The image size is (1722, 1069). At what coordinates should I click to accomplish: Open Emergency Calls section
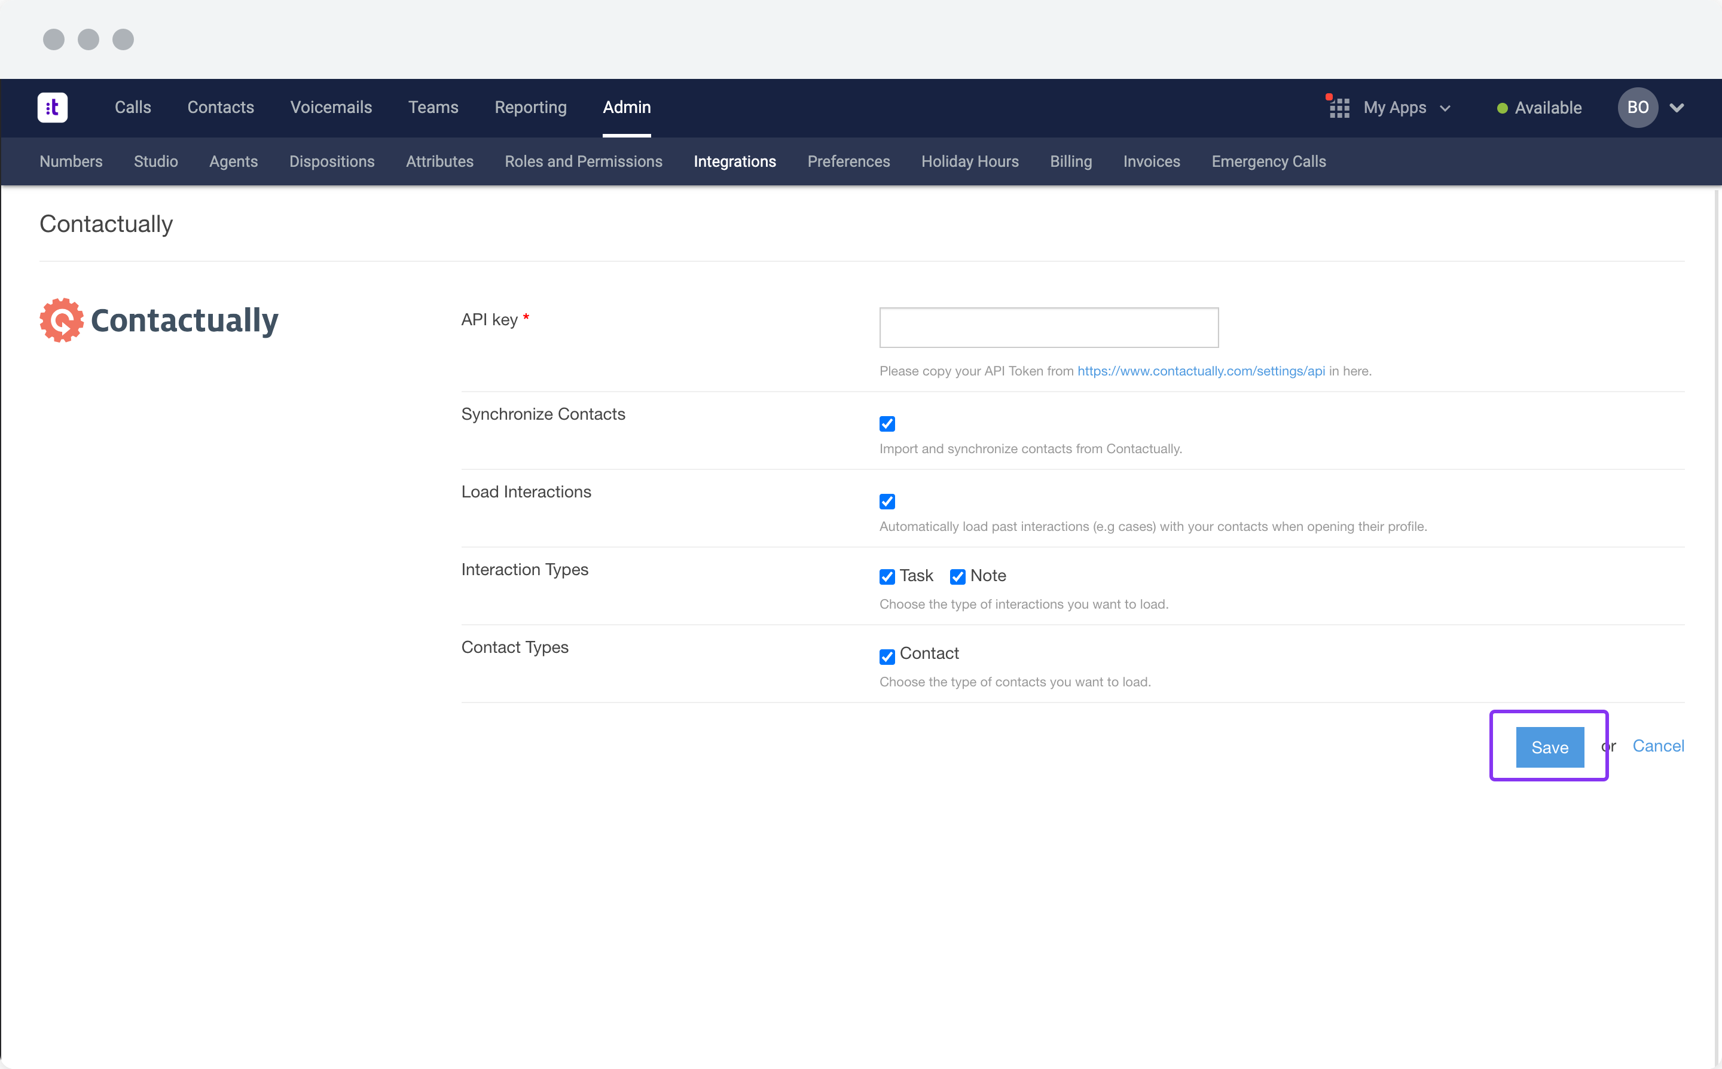1268,161
